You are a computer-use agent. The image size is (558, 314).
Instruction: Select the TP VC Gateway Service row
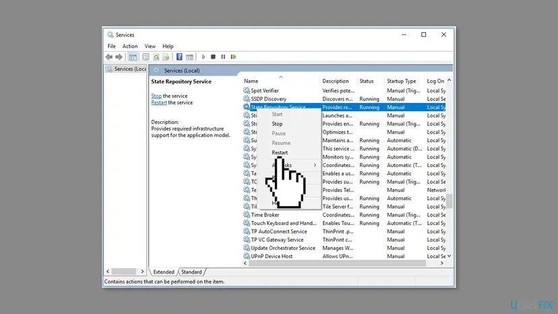[344, 240]
